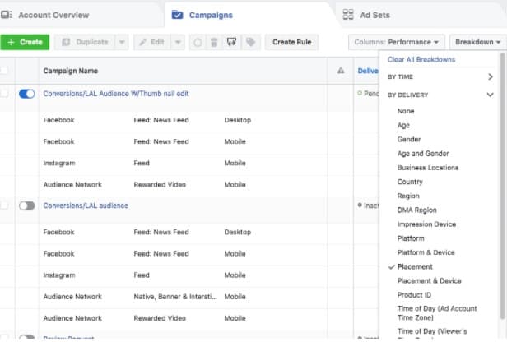Expand the BY TIME section
The width and height of the screenshot is (507, 342).
[440, 76]
